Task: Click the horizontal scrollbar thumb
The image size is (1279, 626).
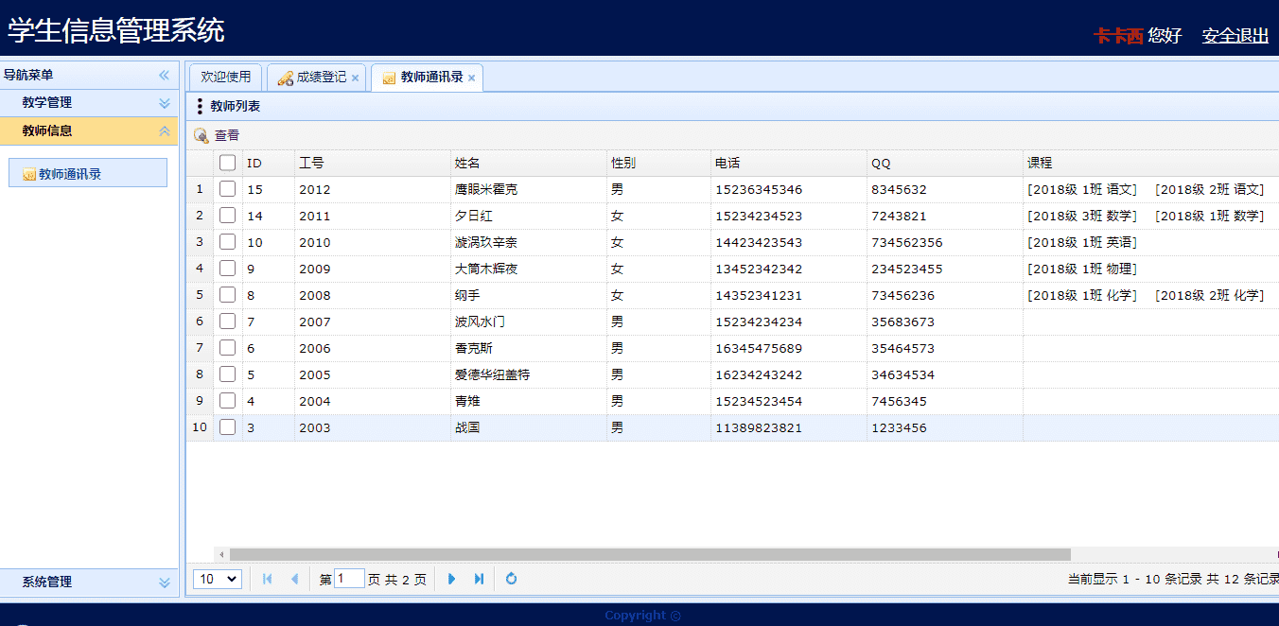Action: [x=650, y=555]
